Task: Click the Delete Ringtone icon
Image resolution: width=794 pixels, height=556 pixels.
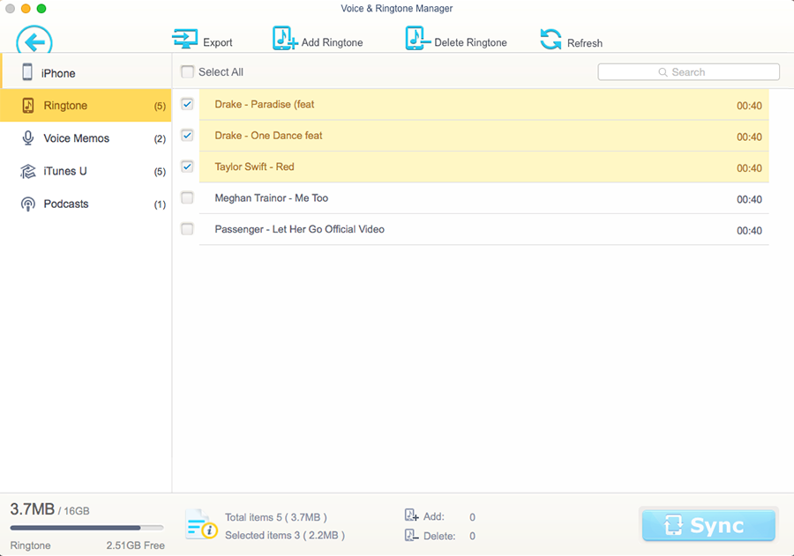Action: (417, 39)
